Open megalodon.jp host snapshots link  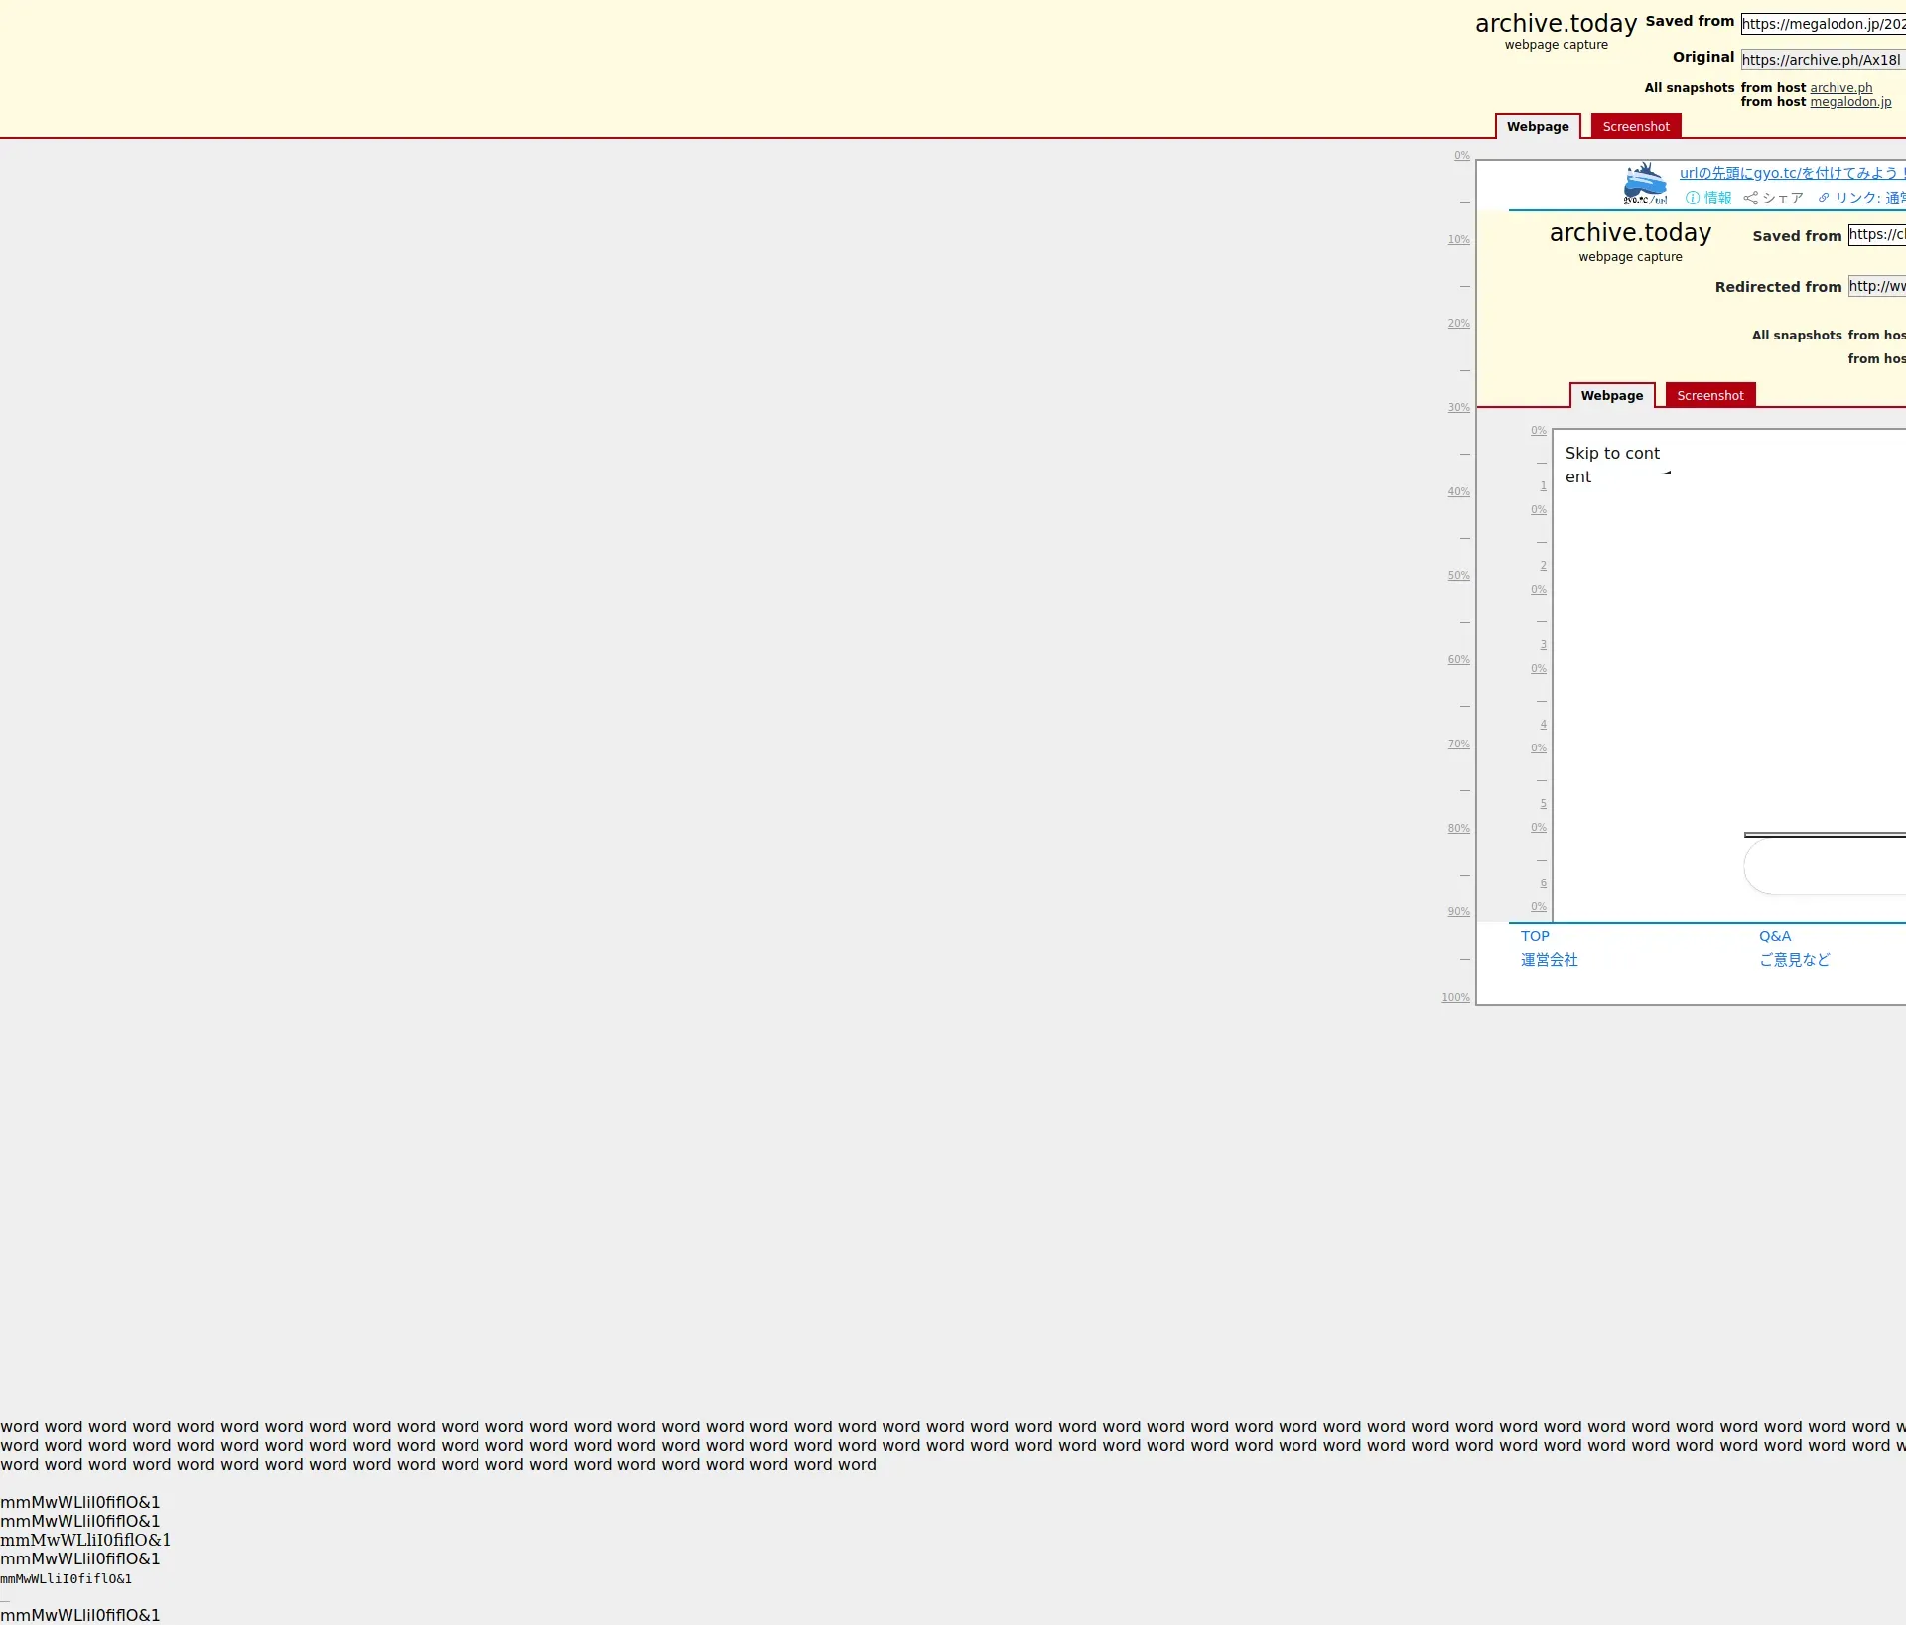1849,101
